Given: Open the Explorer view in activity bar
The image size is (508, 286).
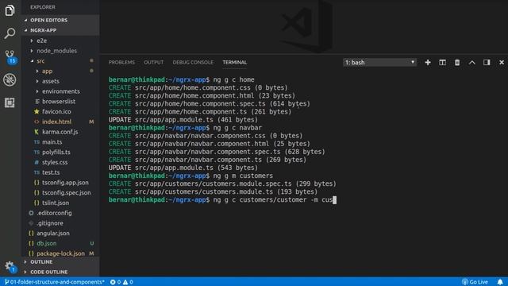Looking at the screenshot, I should point(10,10).
